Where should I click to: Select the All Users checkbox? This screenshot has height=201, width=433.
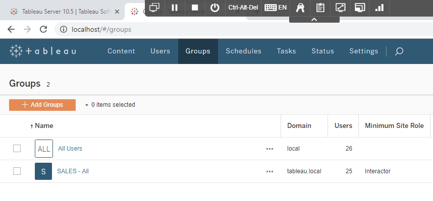[17, 149]
